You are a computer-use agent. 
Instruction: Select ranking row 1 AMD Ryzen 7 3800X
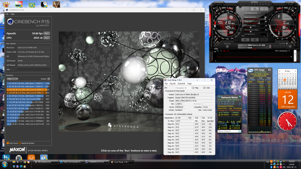pyautogui.click(x=28, y=83)
